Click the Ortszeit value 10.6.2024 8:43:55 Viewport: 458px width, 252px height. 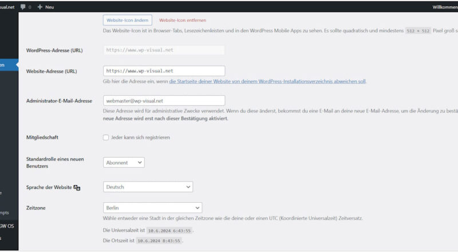(x=159, y=241)
